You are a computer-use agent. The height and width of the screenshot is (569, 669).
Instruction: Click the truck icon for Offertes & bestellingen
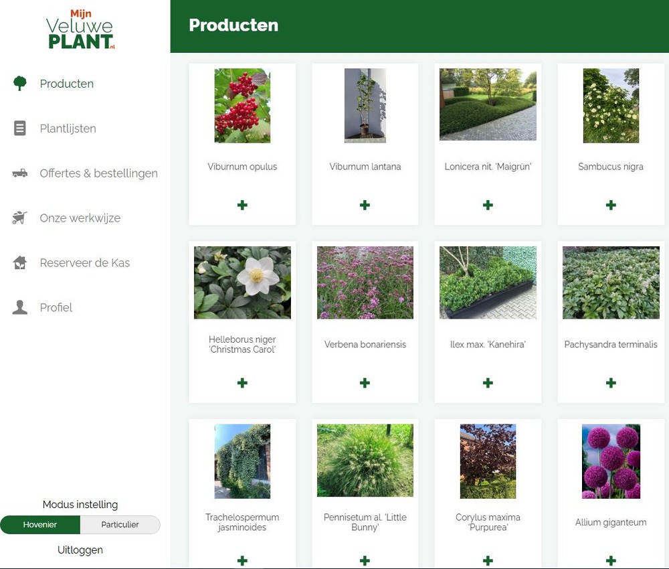tap(20, 173)
